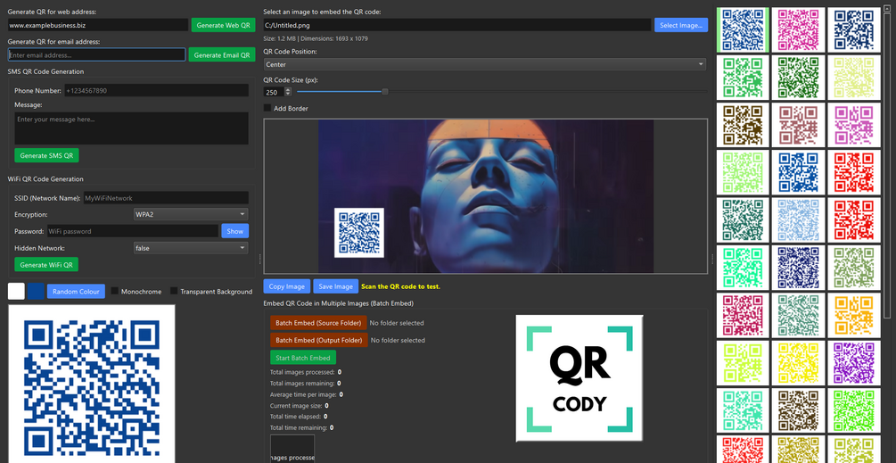Viewport: 896px width, 463px height.
Task: Focus the email address input field
Action: pos(96,55)
